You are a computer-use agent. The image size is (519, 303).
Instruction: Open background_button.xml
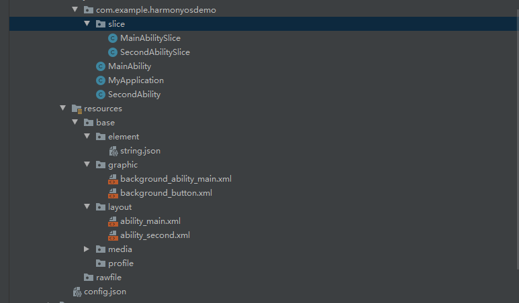pyautogui.click(x=166, y=193)
